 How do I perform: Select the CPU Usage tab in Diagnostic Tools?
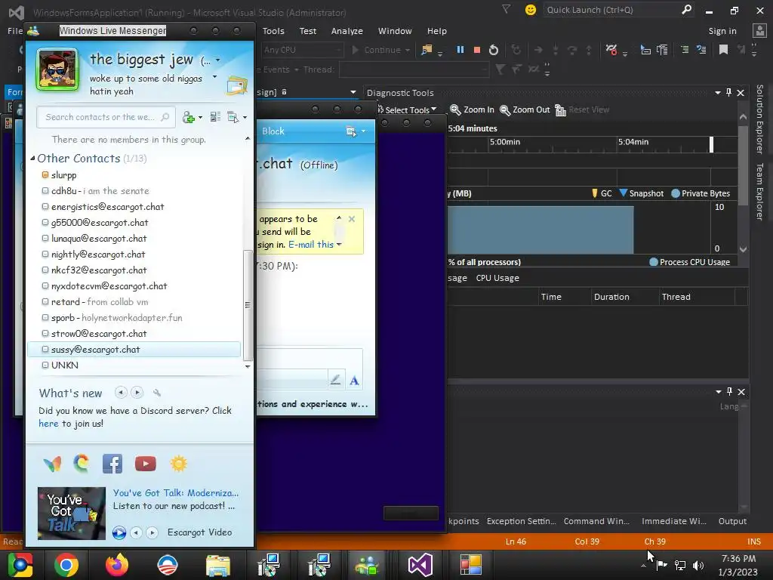click(497, 278)
